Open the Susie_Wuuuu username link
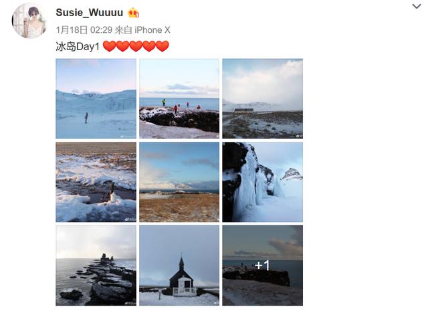 coord(90,13)
